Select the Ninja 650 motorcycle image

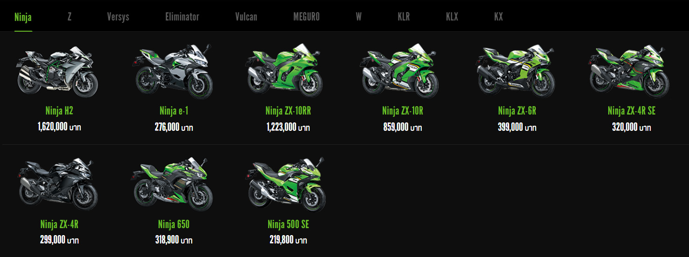click(174, 184)
